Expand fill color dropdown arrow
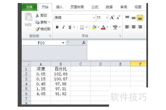Viewport: 166px width, 110px height. click(98, 27)
